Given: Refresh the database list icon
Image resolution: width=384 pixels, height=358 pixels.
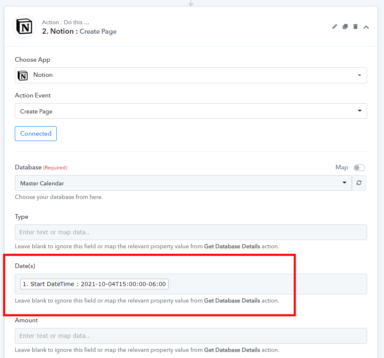Looking at the screenshot, I should point(359,183).
